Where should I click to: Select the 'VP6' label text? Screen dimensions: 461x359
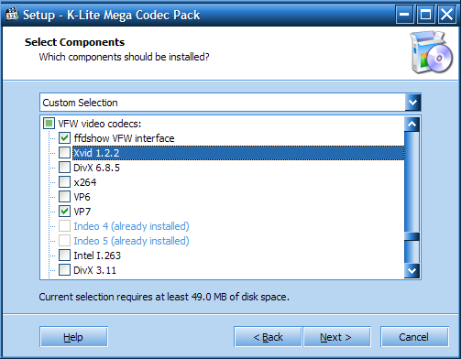(x=82, y=197)
